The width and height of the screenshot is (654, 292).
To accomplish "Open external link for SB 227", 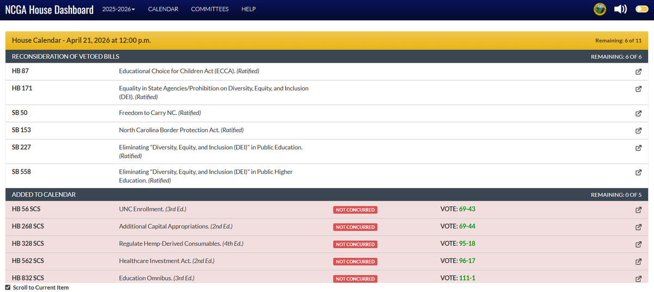I will pyautogui.click(x=638, y=148).
